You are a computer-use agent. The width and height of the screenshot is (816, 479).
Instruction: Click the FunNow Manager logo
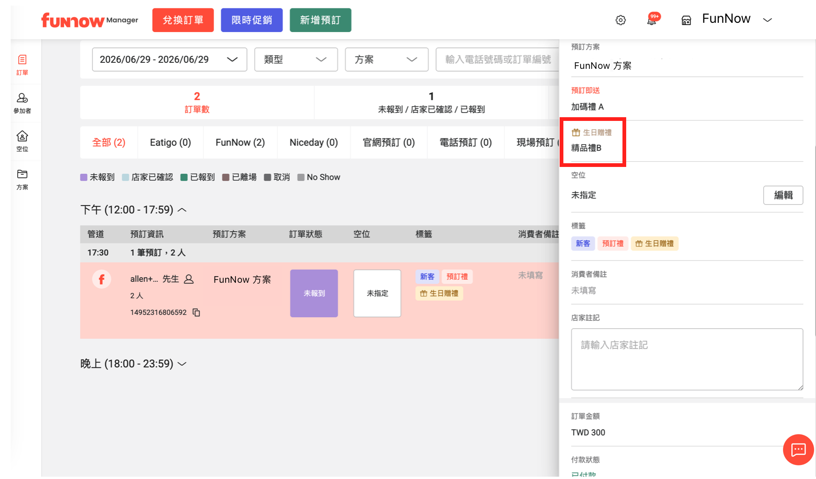pos(89,20)
